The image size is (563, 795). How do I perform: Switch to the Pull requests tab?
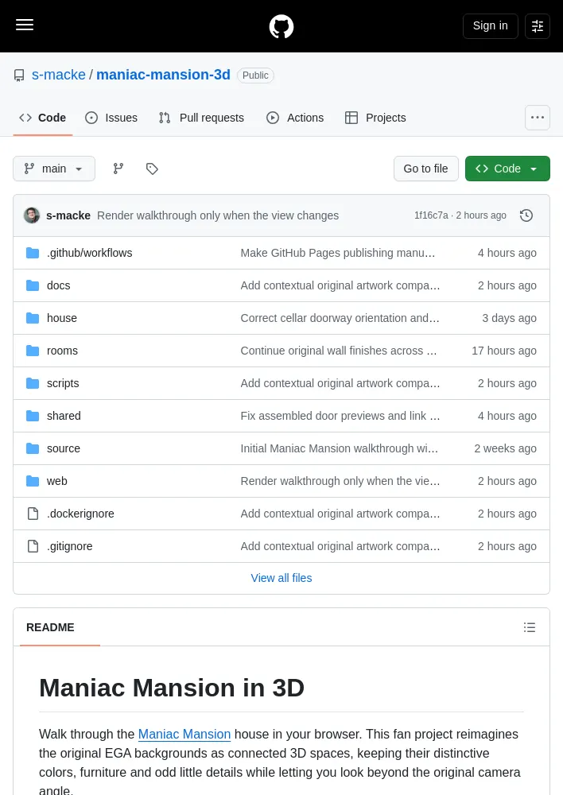[x=201, y=118]
